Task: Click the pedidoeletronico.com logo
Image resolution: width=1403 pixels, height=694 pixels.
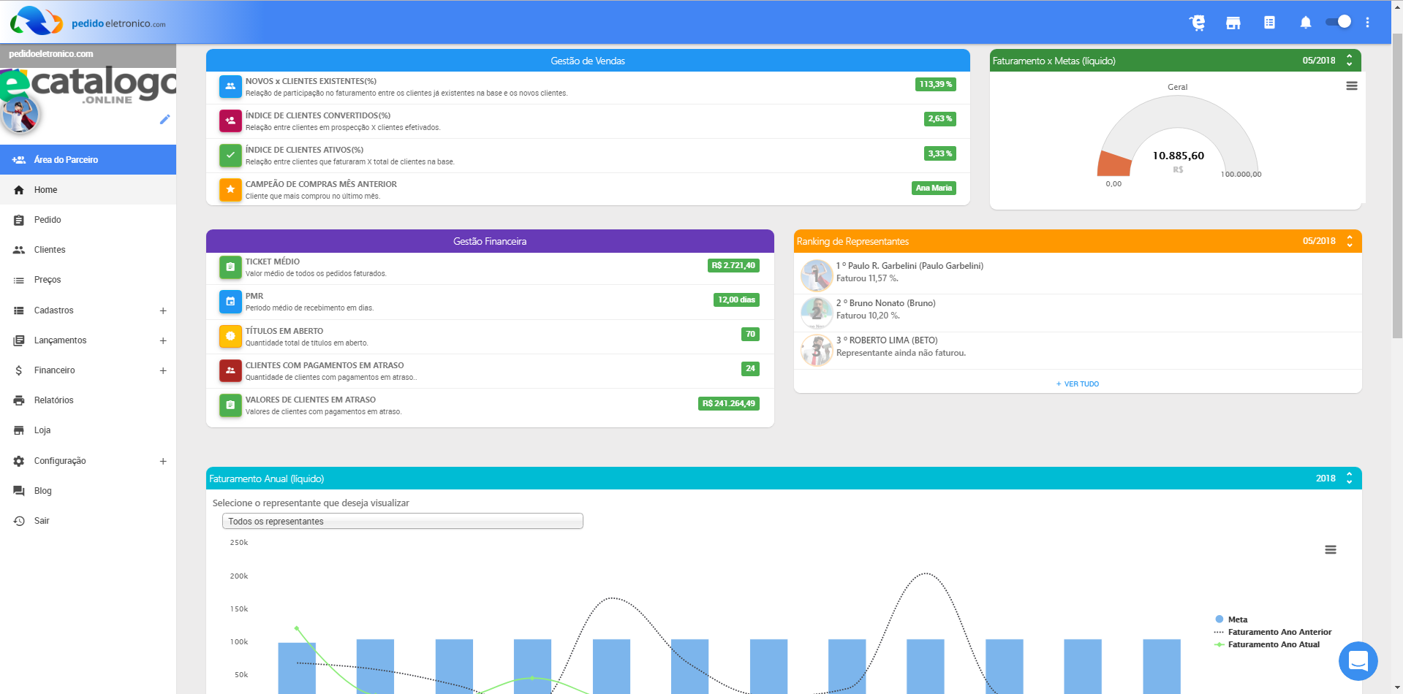Action: (x=88, y=21)
